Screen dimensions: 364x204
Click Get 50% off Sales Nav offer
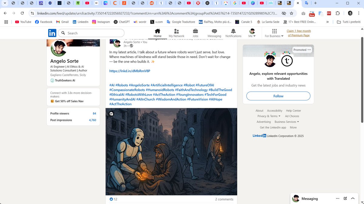[69, 101]
